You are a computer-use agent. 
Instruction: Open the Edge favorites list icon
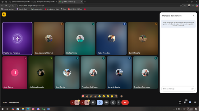pyautogui.click(x=185, y=6)
